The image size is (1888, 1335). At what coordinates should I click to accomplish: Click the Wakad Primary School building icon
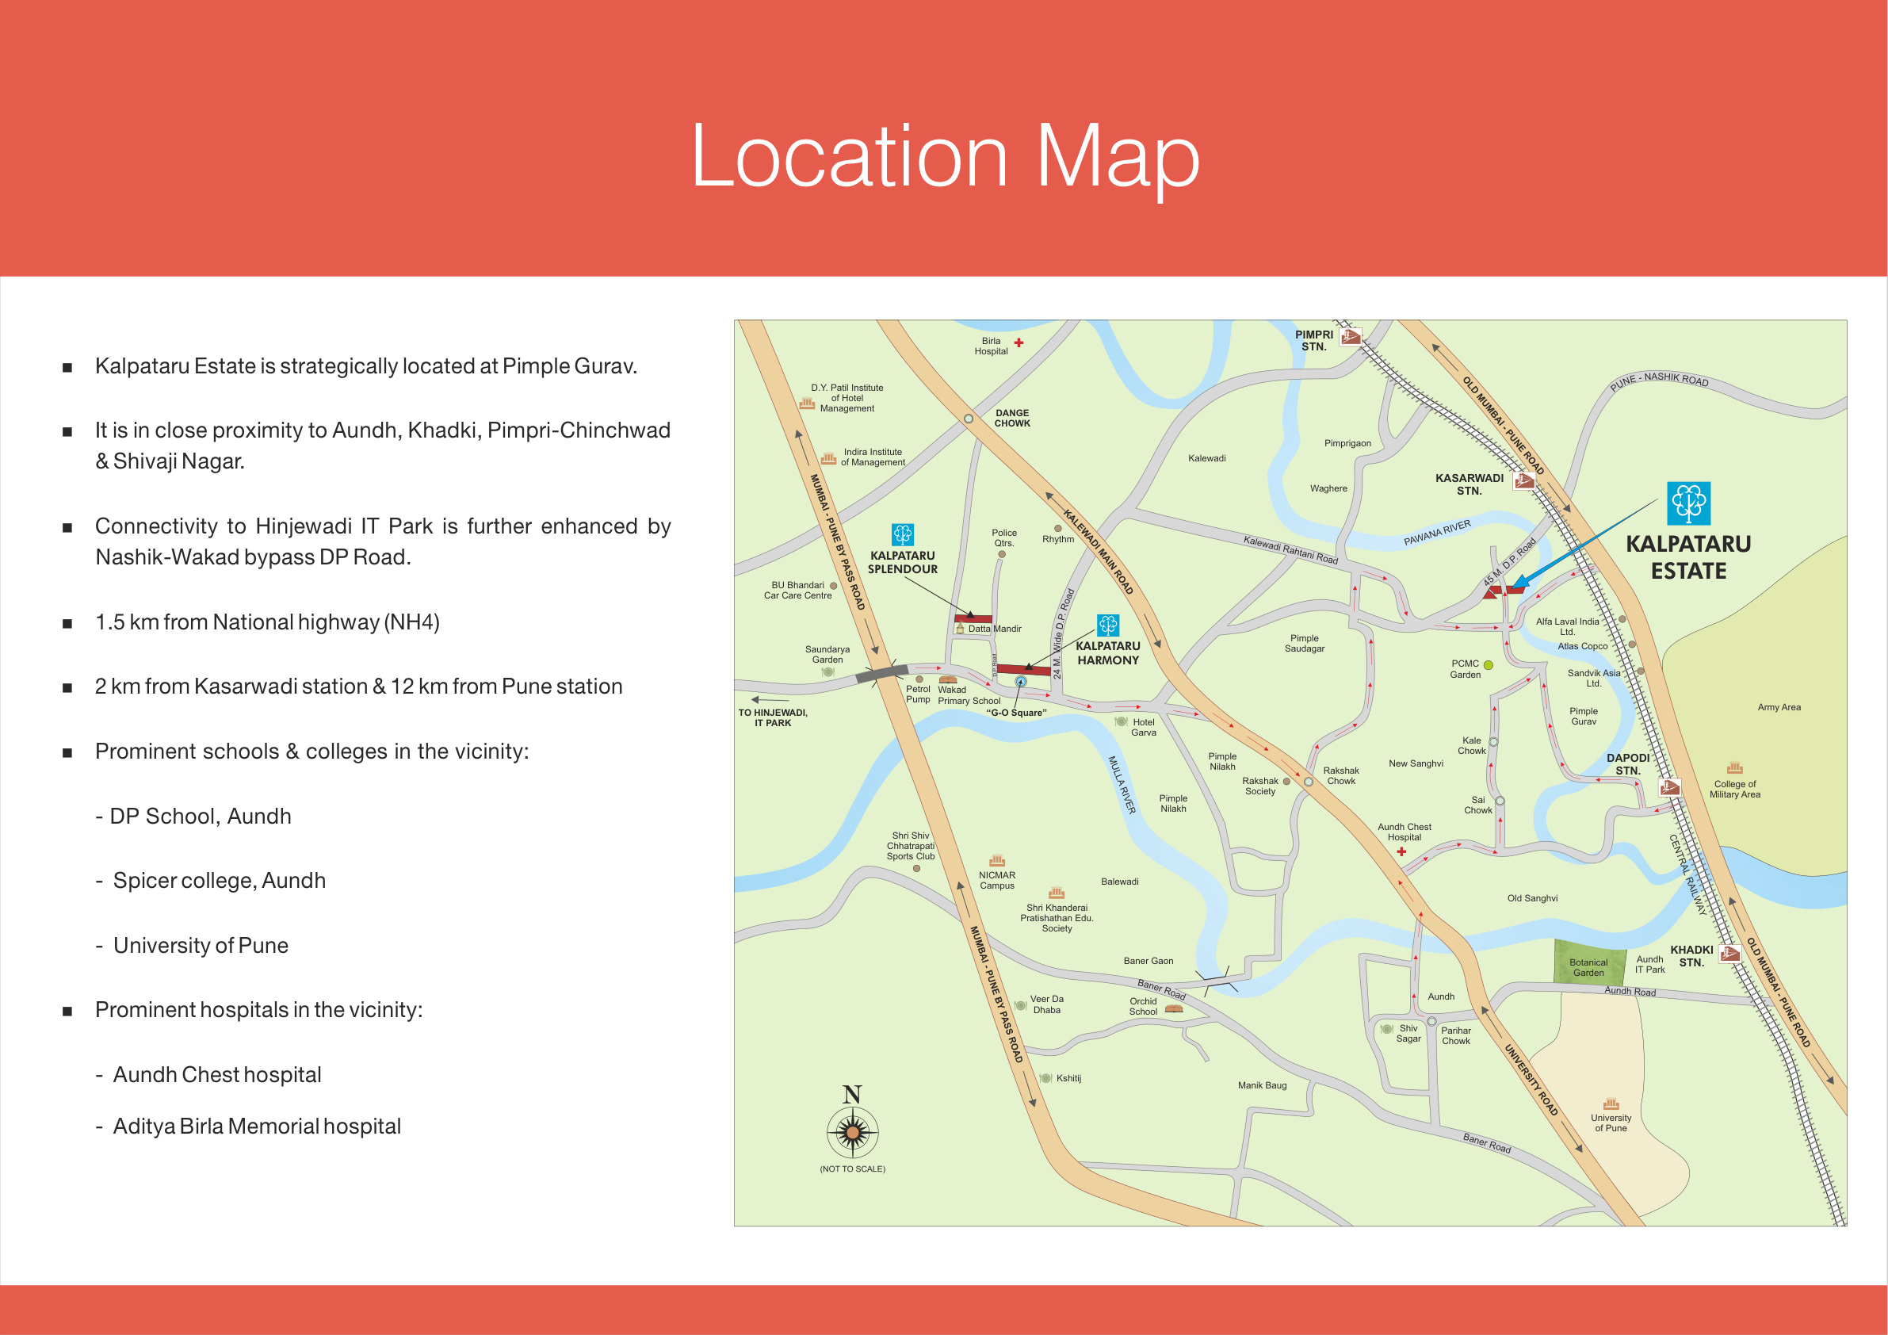[x=947, y=679]
